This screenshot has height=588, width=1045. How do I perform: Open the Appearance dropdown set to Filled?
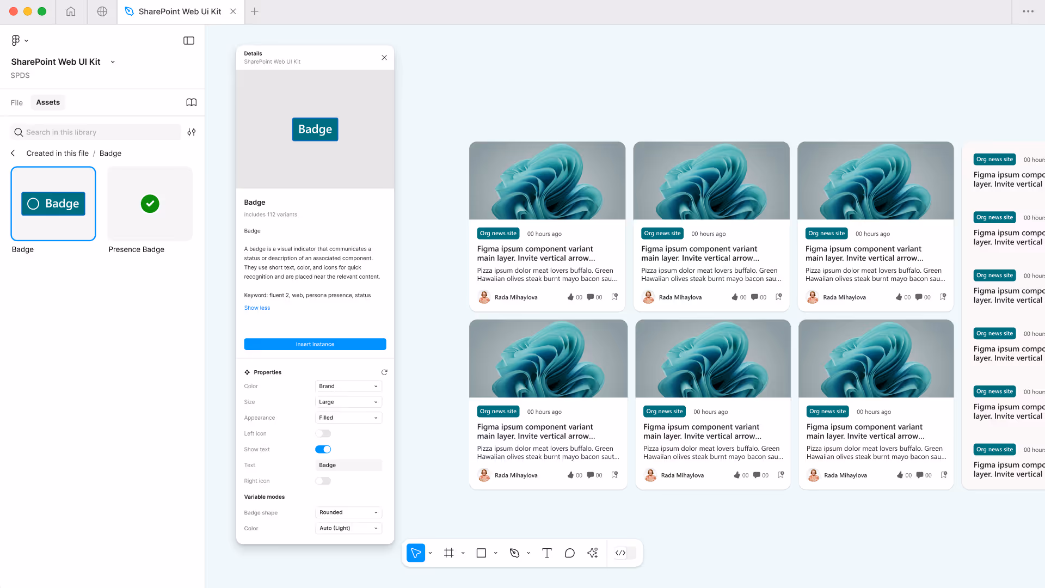click(348, 418)
